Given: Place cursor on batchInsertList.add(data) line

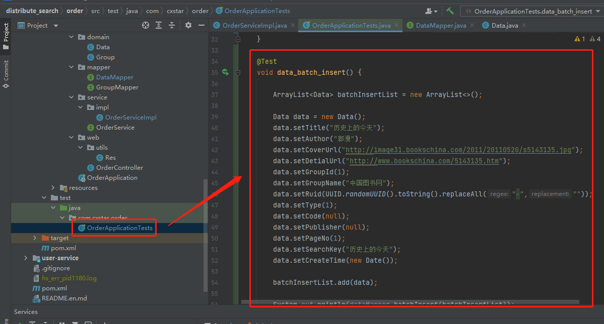Looking at the screenshot, I should click(325, 282).
